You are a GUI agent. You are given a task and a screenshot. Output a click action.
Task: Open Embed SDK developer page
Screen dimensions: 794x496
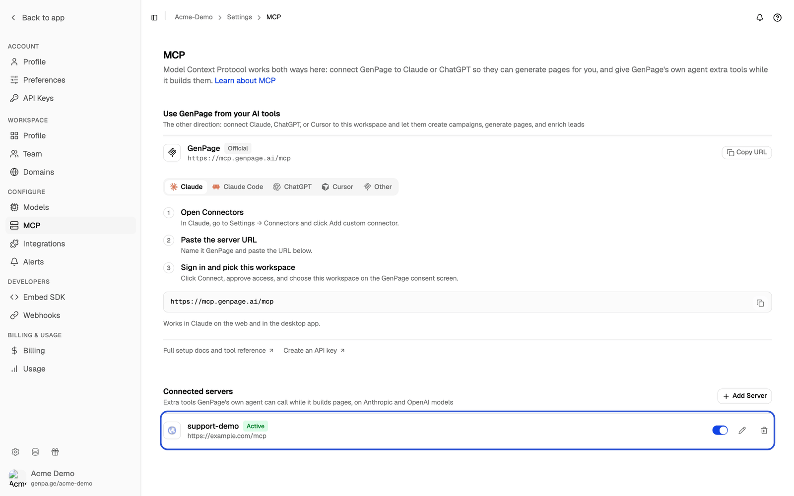click(70, 297)
